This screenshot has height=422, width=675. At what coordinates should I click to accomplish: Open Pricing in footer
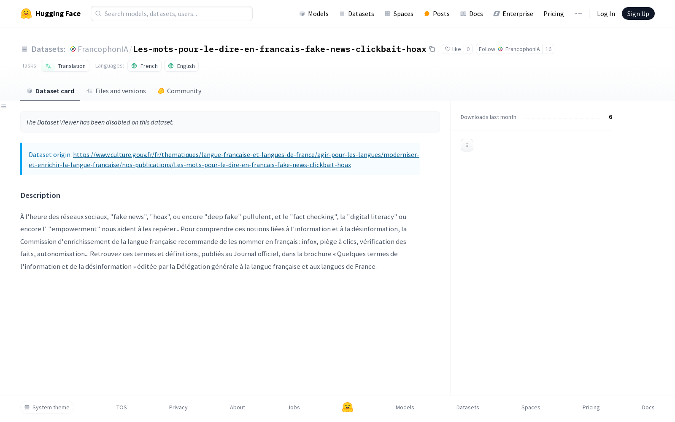pyautogui.click(x=591, y=407)
